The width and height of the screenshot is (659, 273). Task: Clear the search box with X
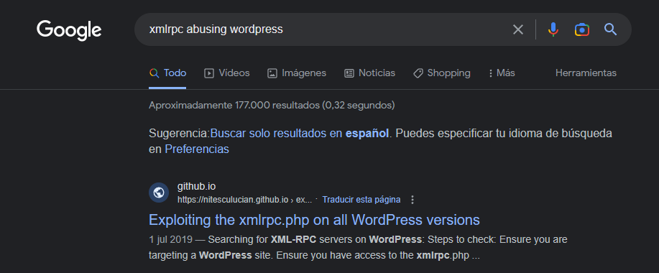[x=517, y=29]
